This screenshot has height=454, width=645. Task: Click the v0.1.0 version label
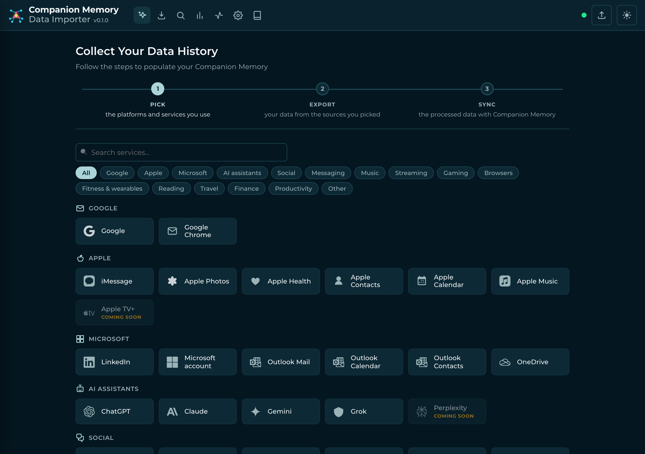[x=101, y=20]
